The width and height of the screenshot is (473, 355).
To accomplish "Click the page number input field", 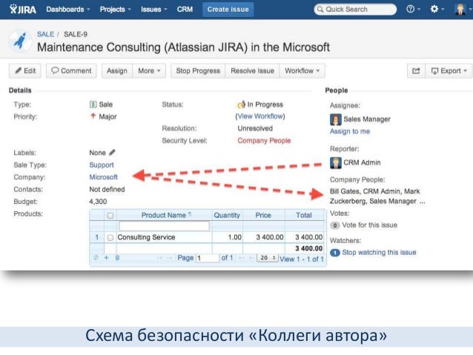I will pyautogui.click(x=208, y=258).
